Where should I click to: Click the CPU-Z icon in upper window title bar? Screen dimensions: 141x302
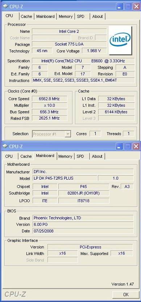click(x=5, y=6)
